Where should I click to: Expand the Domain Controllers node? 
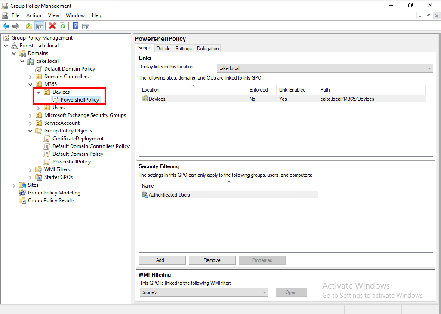point(31,77)
